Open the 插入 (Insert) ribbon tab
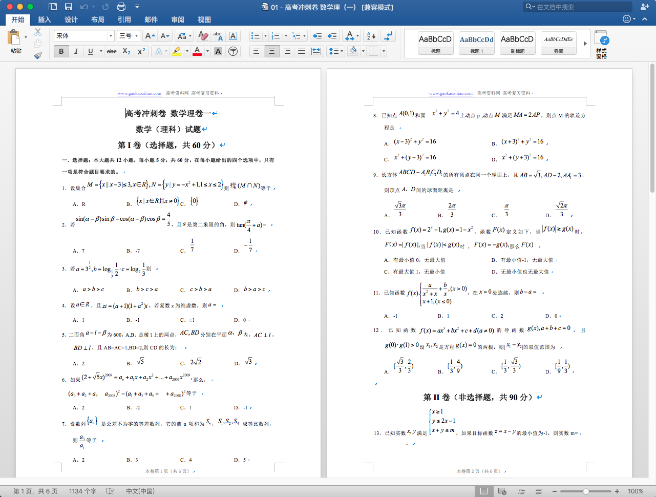The width and height of the screenshot is (656, 497). click(45, 19)
